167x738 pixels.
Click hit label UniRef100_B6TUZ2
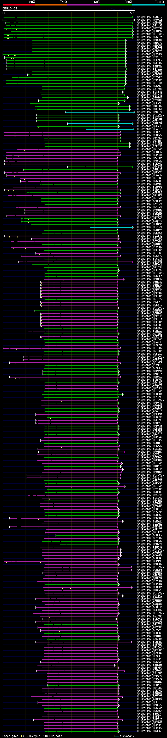point(150,69)
